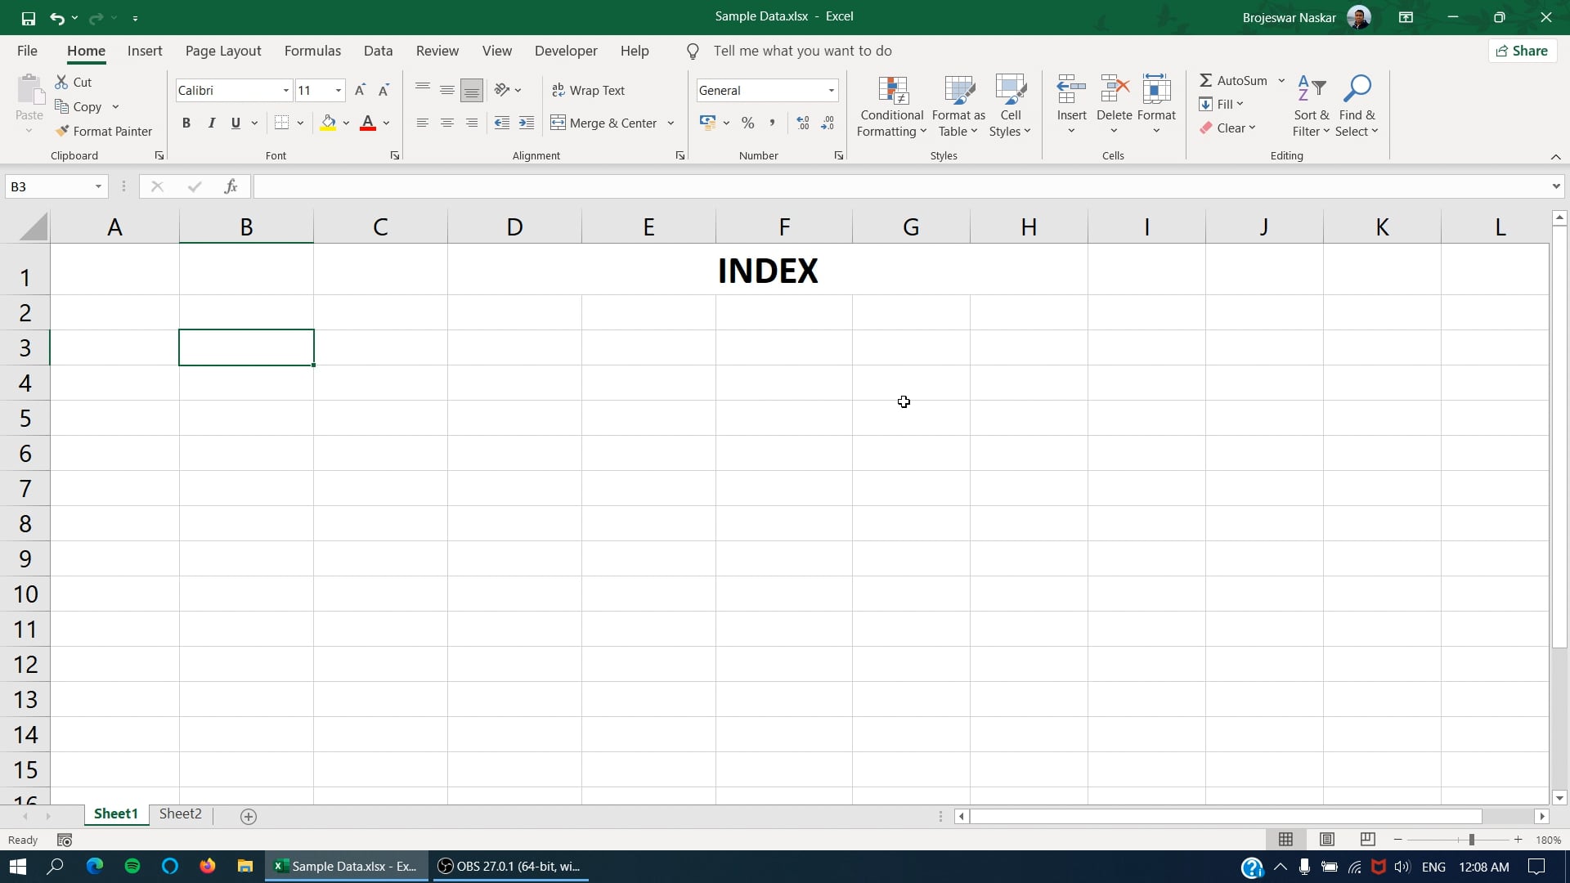Open the File menu

point(27,51)
